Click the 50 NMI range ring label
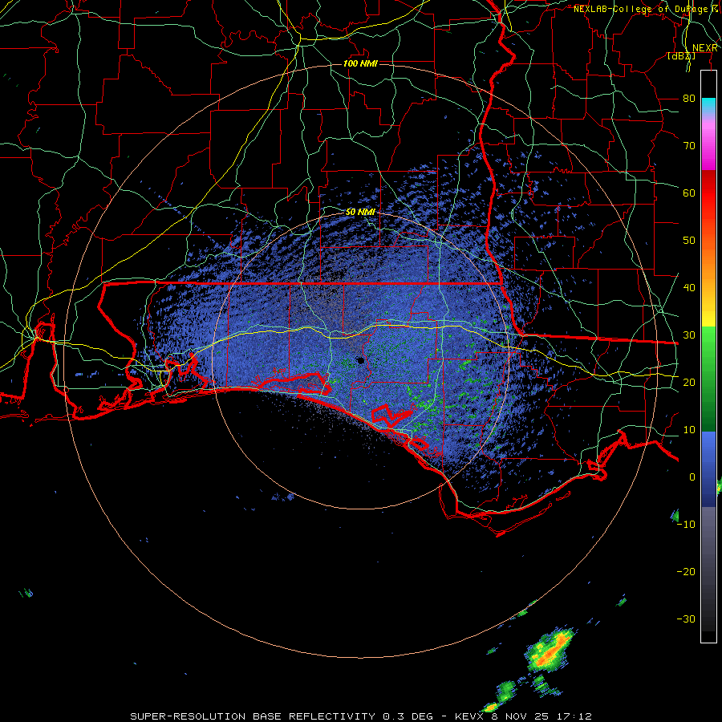 360,213
